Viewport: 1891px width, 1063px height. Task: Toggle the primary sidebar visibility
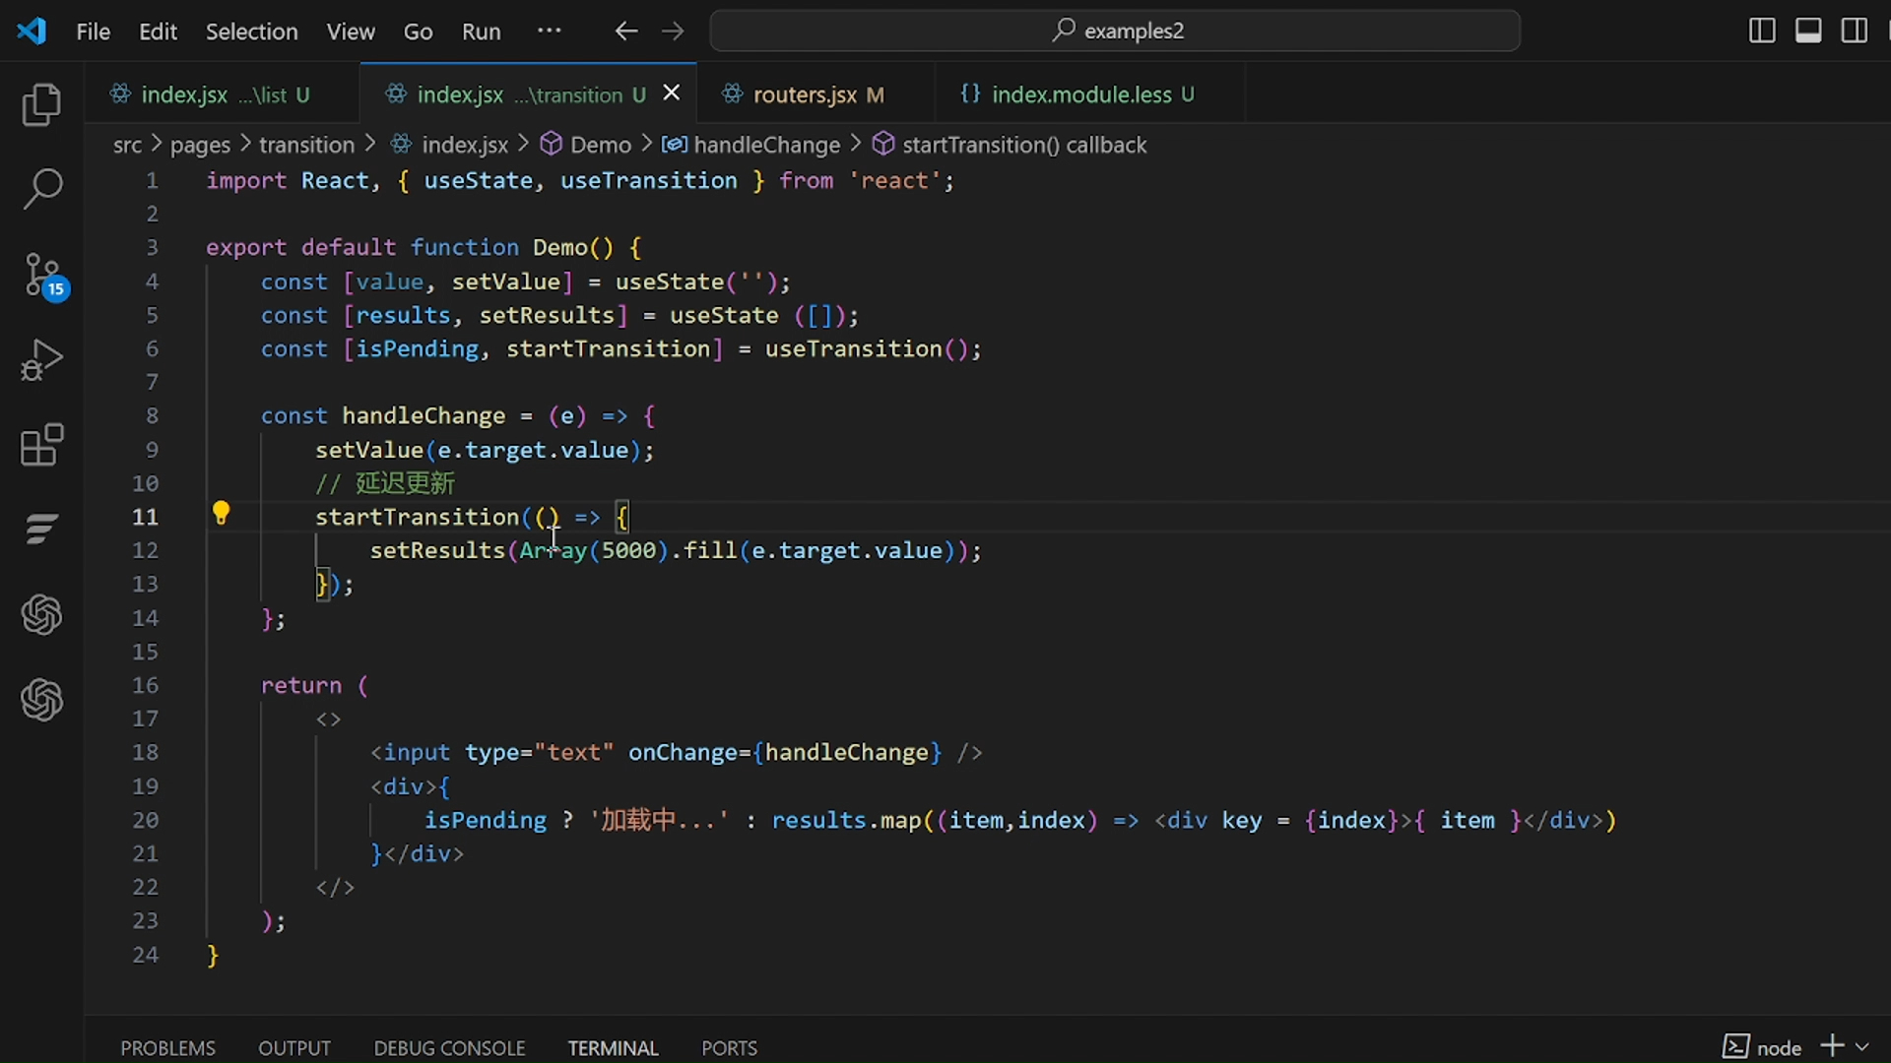[1762, 31]
